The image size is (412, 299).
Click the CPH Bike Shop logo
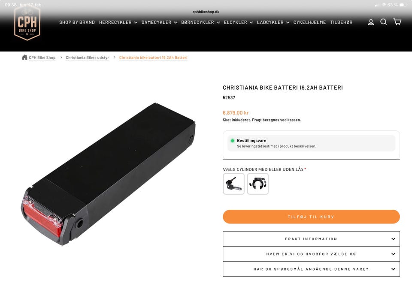(x=27, y=24)
